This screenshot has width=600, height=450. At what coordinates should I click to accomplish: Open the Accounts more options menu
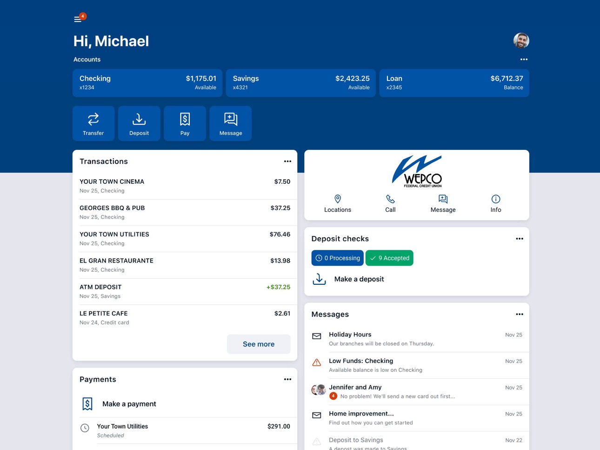click(x=524, y=60)
